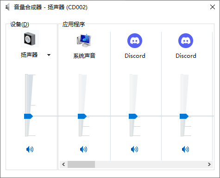Click the 扬声器 device name label
Screen dimensions: 220x178
click(29, 55)
